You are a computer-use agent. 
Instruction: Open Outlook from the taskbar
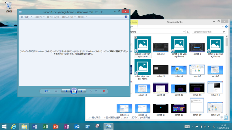77,127
